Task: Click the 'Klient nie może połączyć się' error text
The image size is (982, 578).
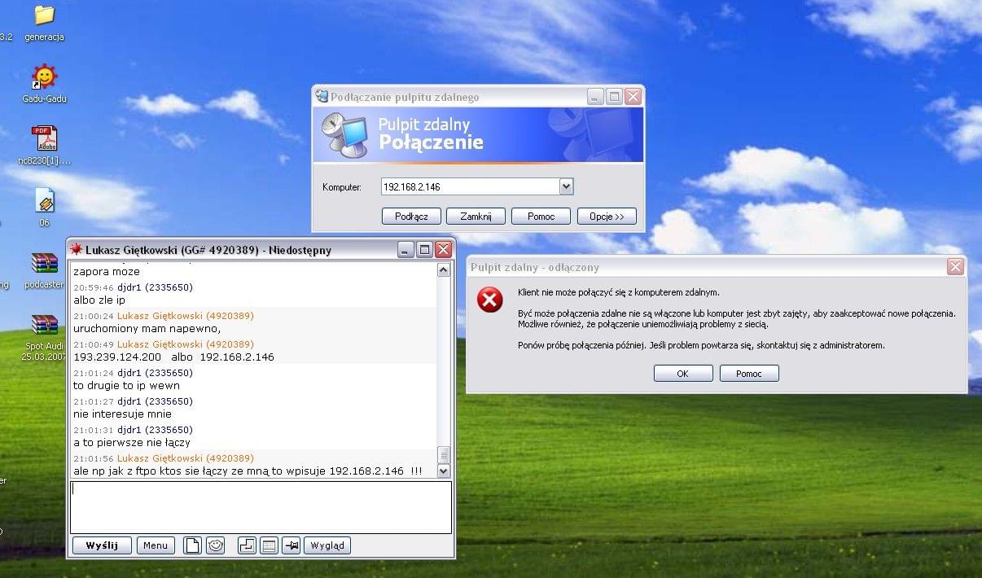Action: tap(619, 292)
